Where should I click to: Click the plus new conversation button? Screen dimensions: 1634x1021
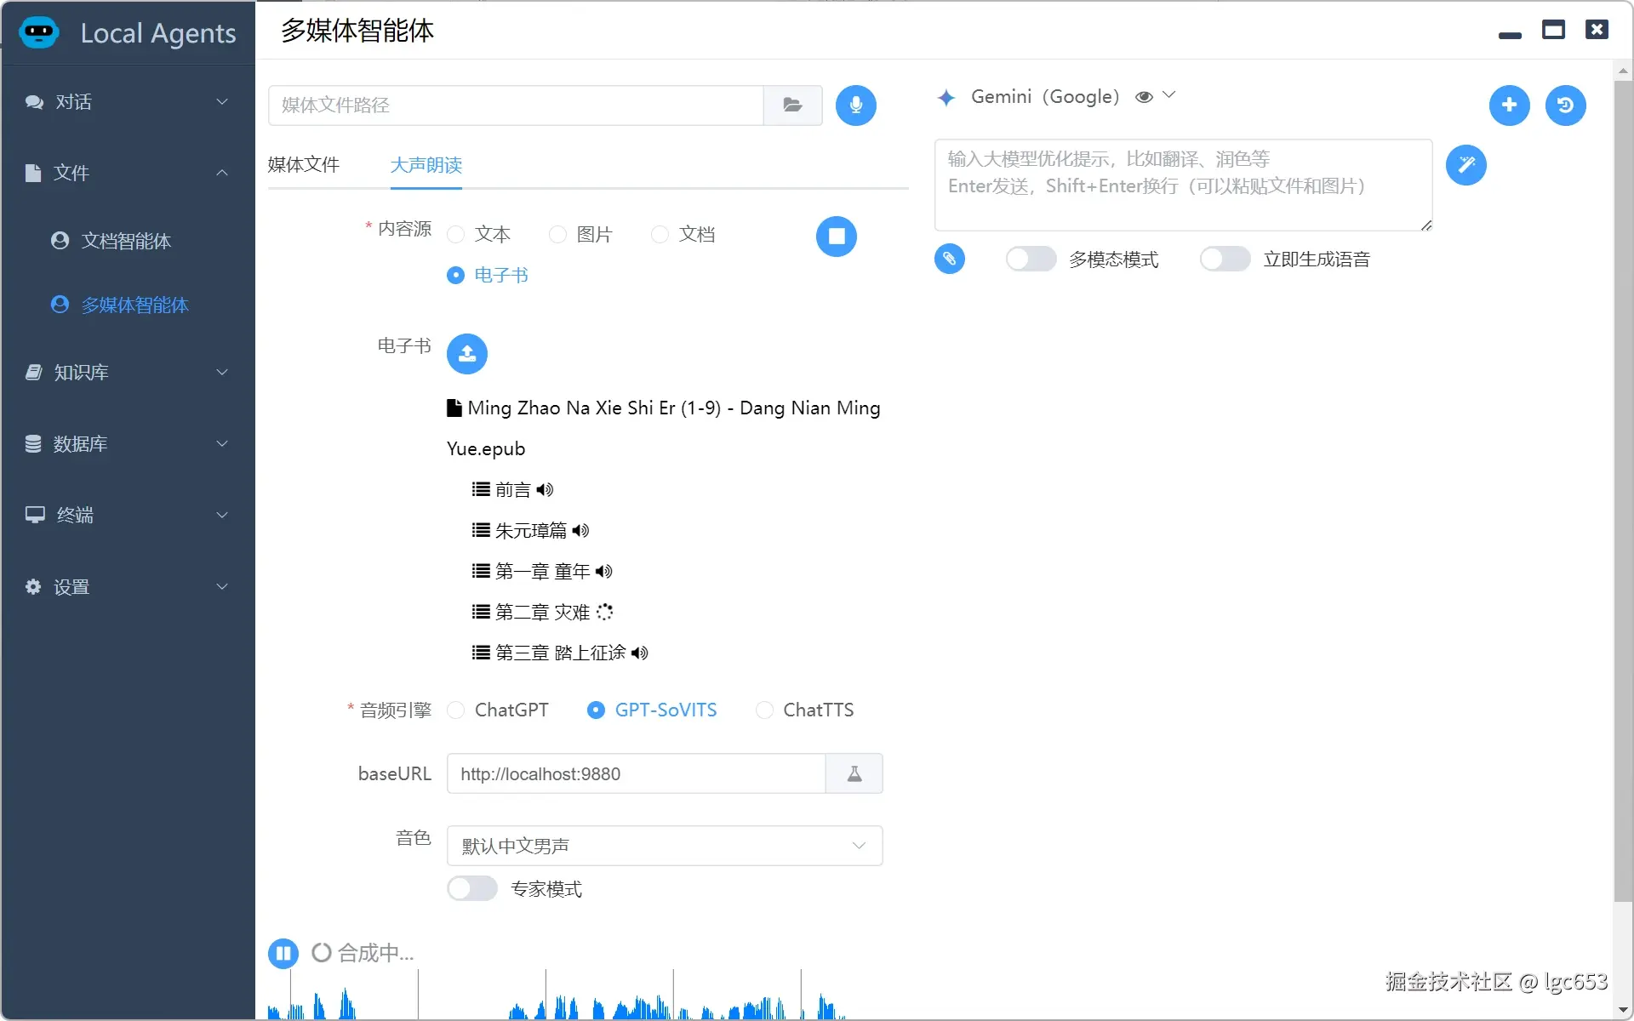click(x=1509, y=106)
